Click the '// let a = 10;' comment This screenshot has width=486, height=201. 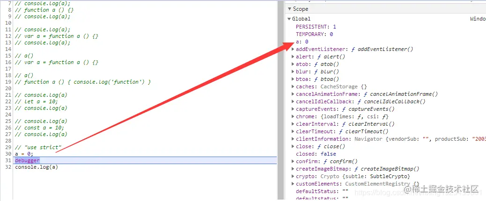pos(36,101)
